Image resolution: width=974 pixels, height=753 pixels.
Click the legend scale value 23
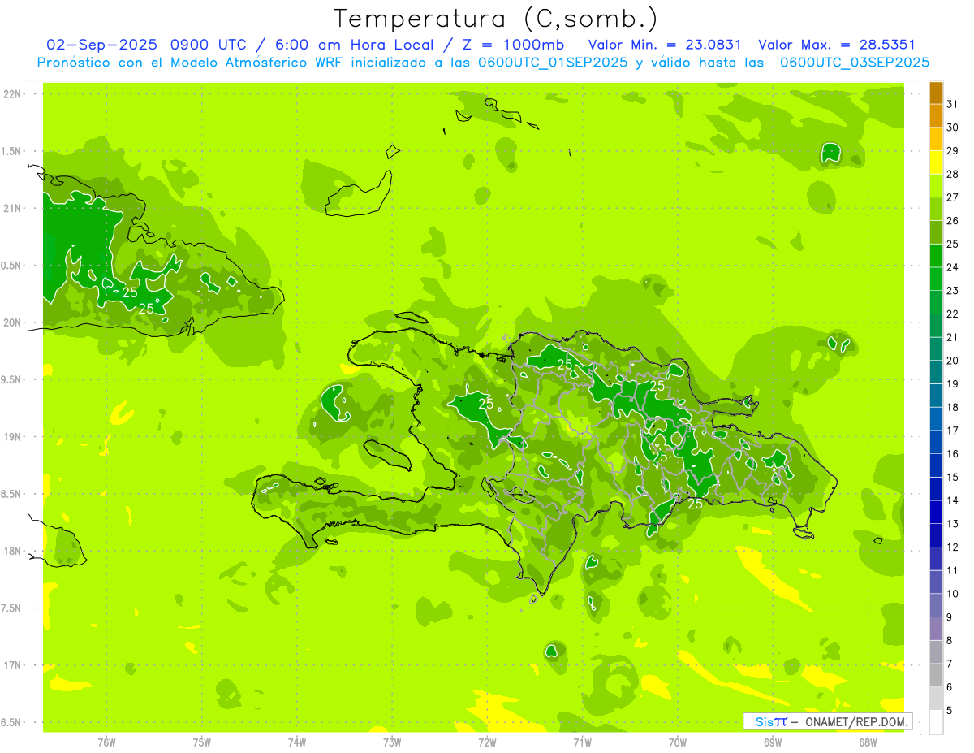[953, 291]
